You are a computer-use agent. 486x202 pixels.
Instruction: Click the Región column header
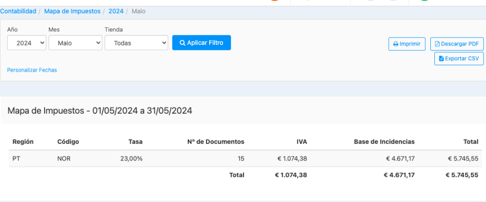[23, 141]
